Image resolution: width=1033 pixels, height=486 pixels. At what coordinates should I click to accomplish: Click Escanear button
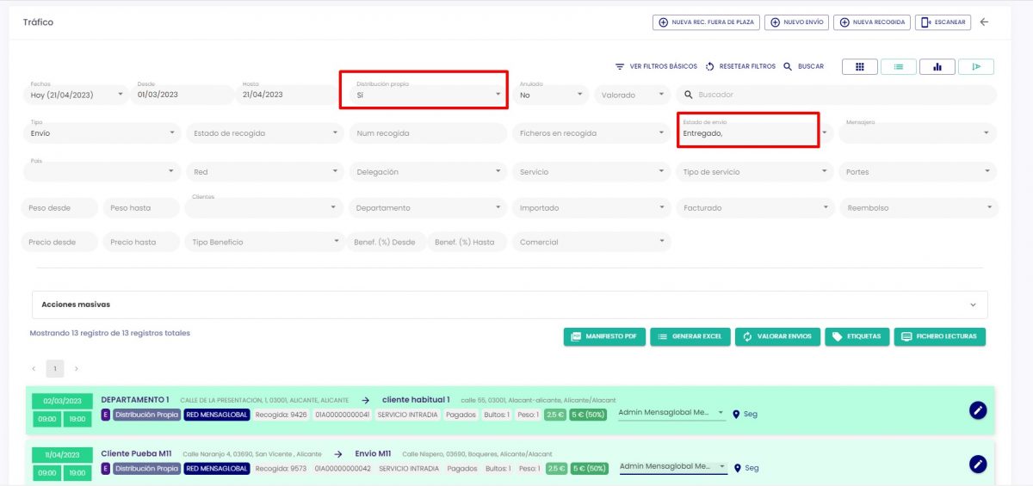coord(943,22)
